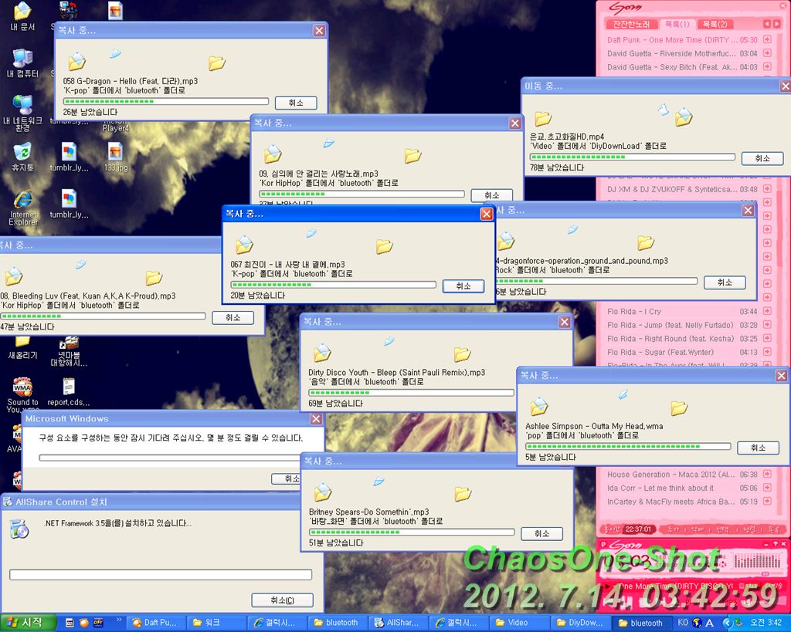Cancel the 최진이 내 사랑 내 곁에.mp3 copy

tap(463, 286)
